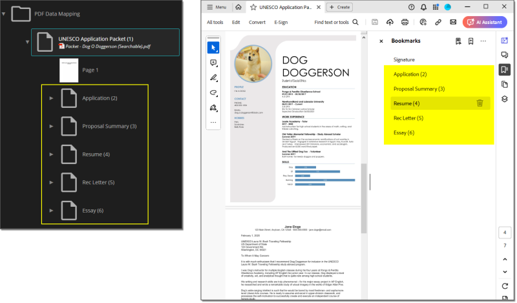Select Essay (6) item in mapping tree
The height and width of the screenshot is (303, 517).
92,211
